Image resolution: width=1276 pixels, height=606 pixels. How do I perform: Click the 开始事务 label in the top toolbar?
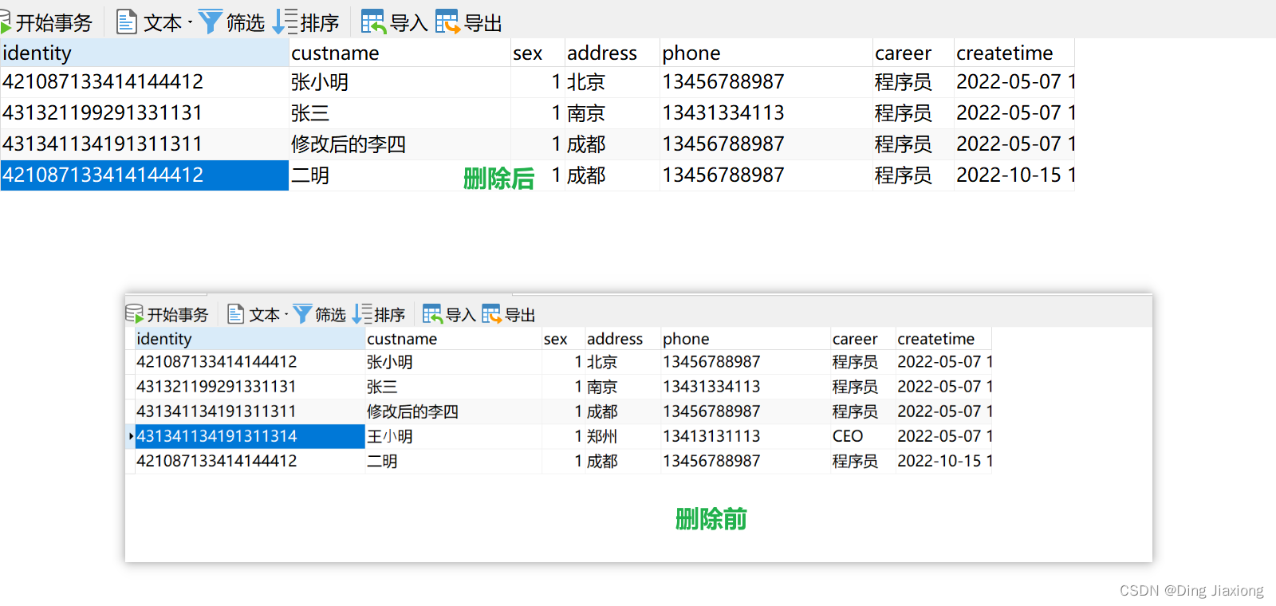click(x=54, y=23)
